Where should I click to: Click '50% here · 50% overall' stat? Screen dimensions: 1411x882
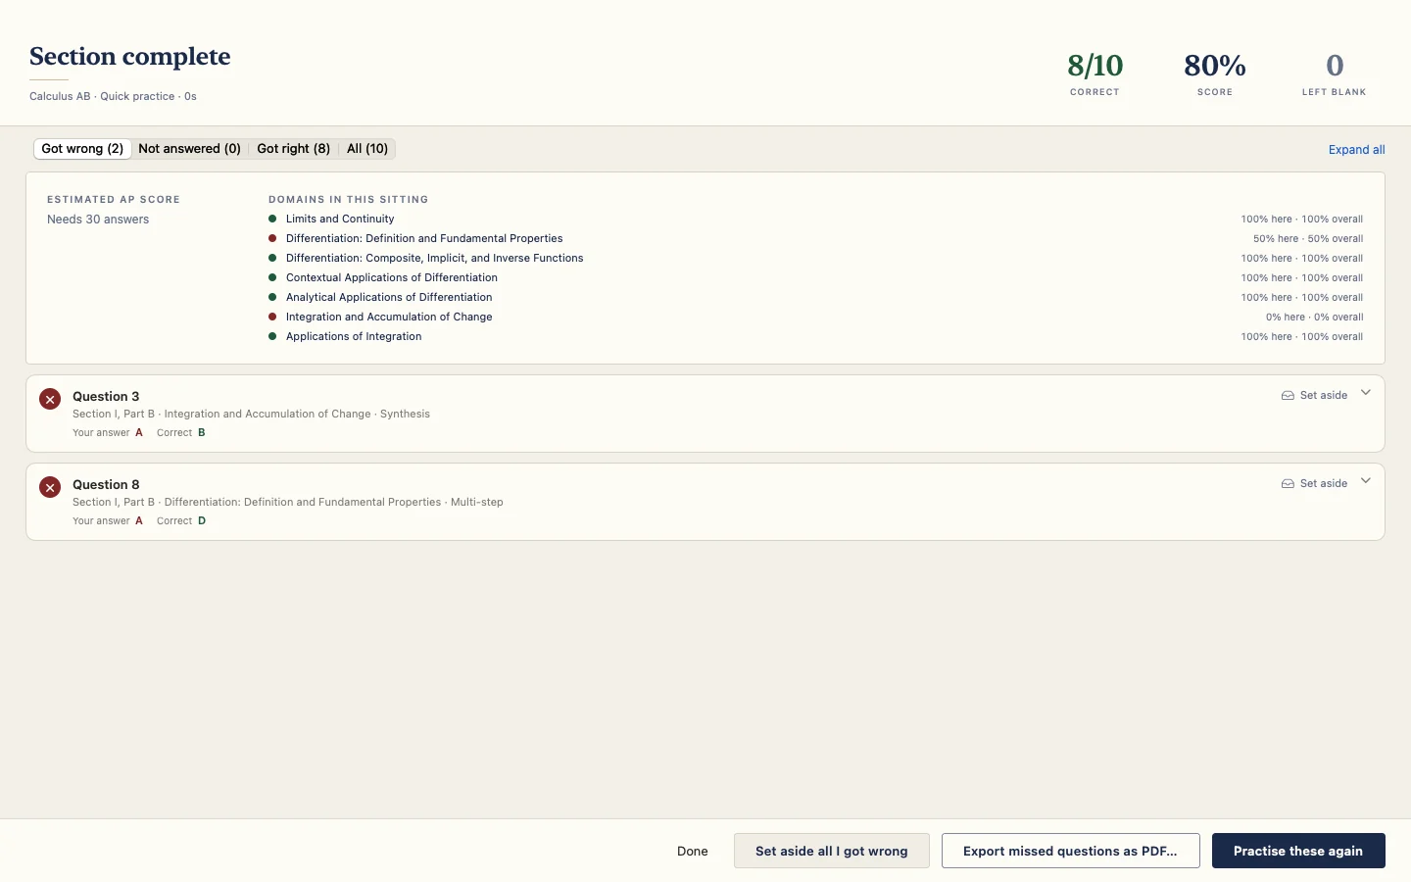click(1308, 239)
